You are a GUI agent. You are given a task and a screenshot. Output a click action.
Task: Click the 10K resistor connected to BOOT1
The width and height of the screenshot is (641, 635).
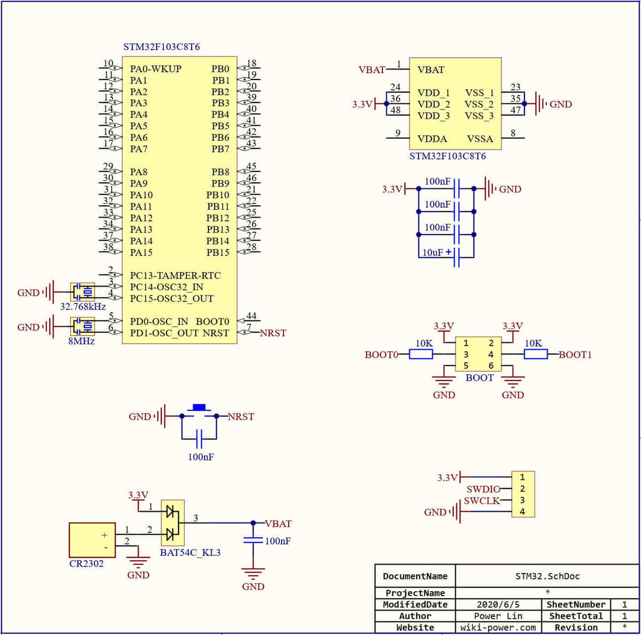pyautogui.click(x=537, y=354)
